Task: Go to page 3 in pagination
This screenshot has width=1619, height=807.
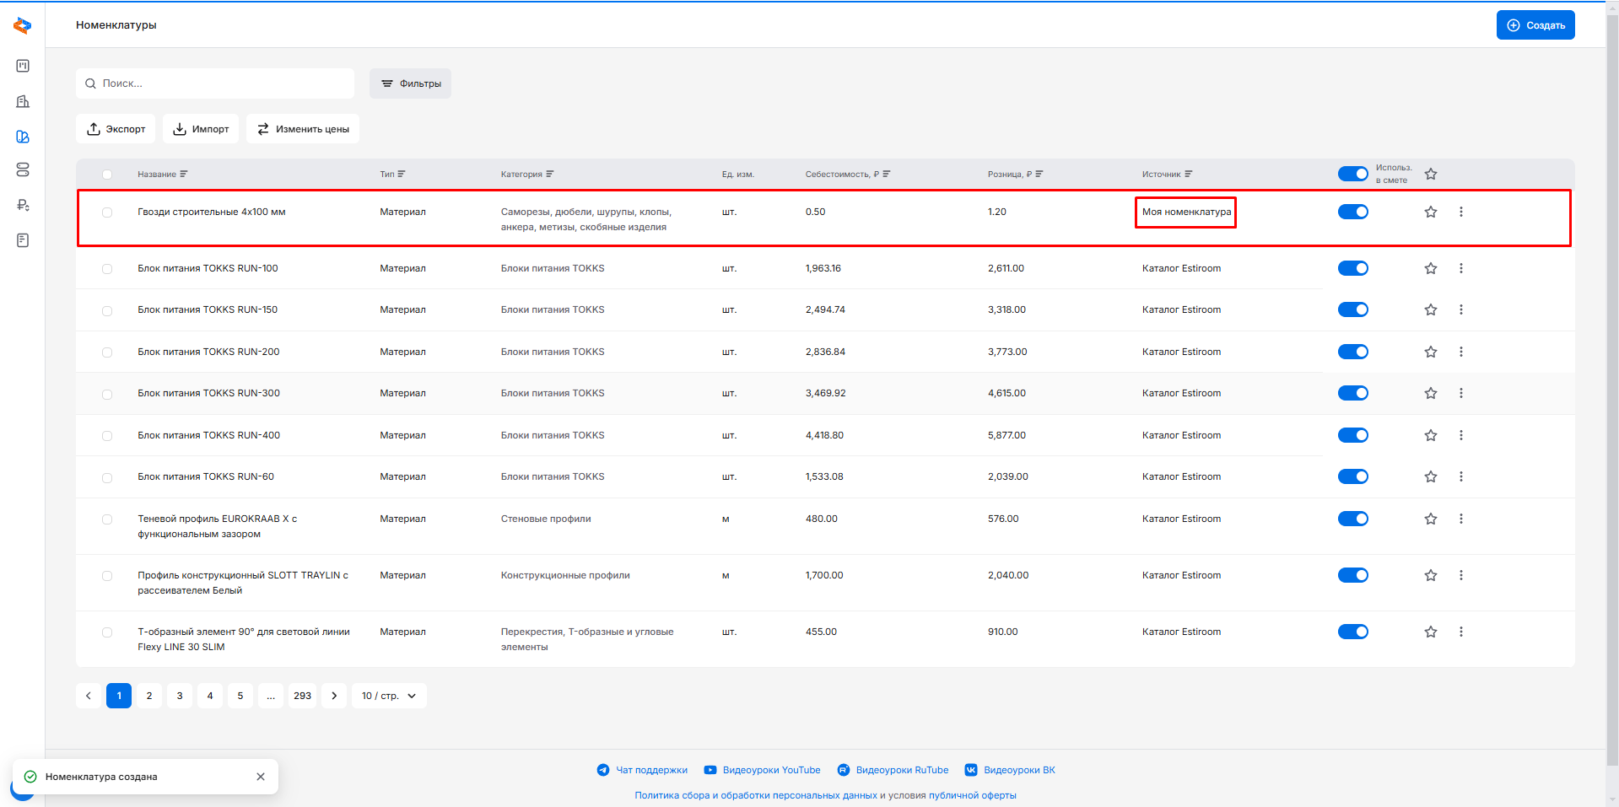Action: point(180,696)
